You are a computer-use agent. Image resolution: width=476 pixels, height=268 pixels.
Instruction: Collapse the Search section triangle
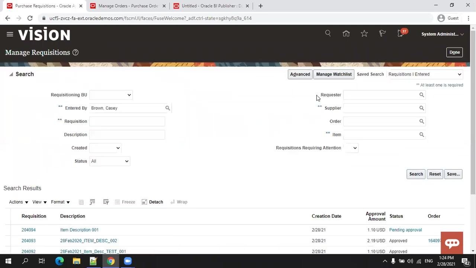point(11,74)
